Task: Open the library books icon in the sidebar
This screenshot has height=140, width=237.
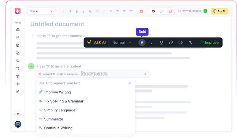Action: pyautogui.click(x=18, y=45)
